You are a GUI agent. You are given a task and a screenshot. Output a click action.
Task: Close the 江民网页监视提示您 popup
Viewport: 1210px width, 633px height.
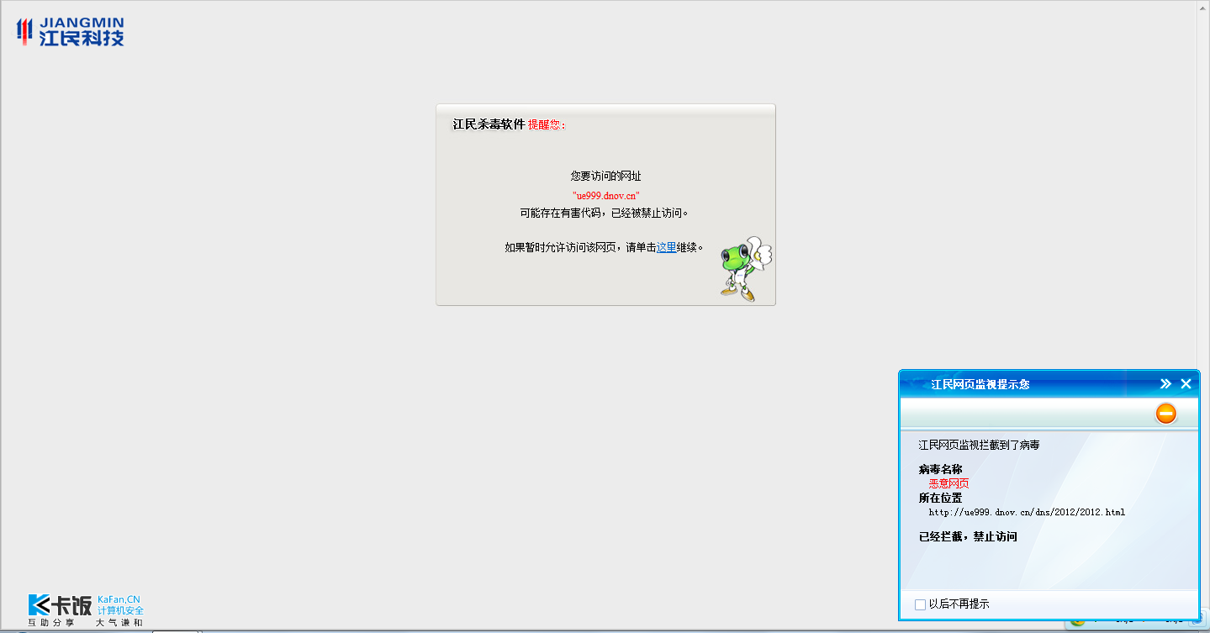tap(1186, 383)
